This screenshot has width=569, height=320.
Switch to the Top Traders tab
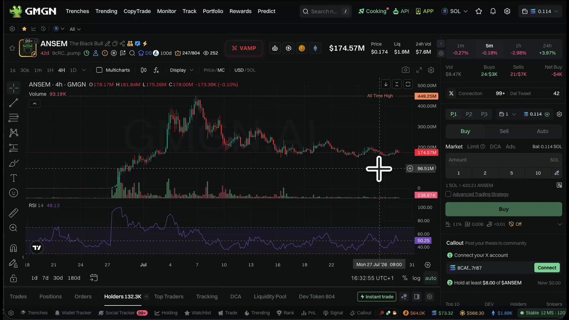(x=169, y=297)
